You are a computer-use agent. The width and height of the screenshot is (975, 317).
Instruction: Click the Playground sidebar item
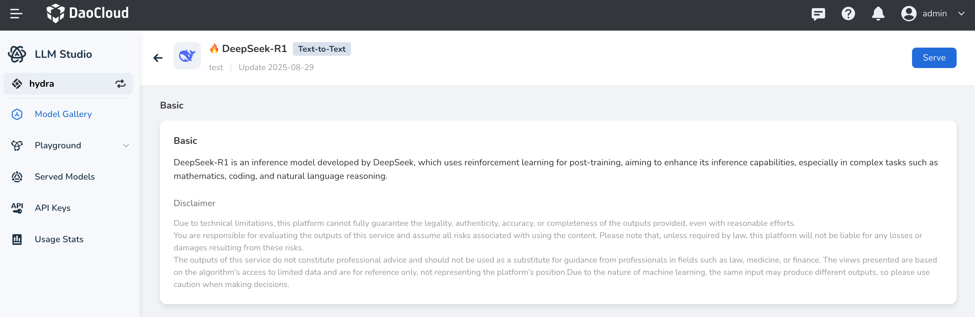58,146
